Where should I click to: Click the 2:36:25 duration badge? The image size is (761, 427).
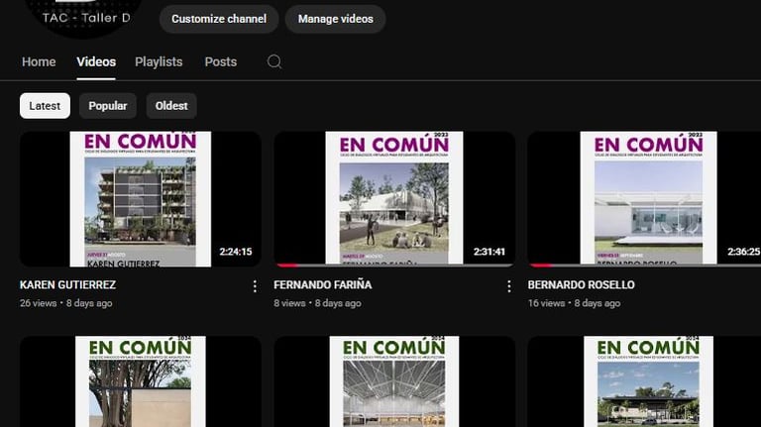tap(743, 252)
